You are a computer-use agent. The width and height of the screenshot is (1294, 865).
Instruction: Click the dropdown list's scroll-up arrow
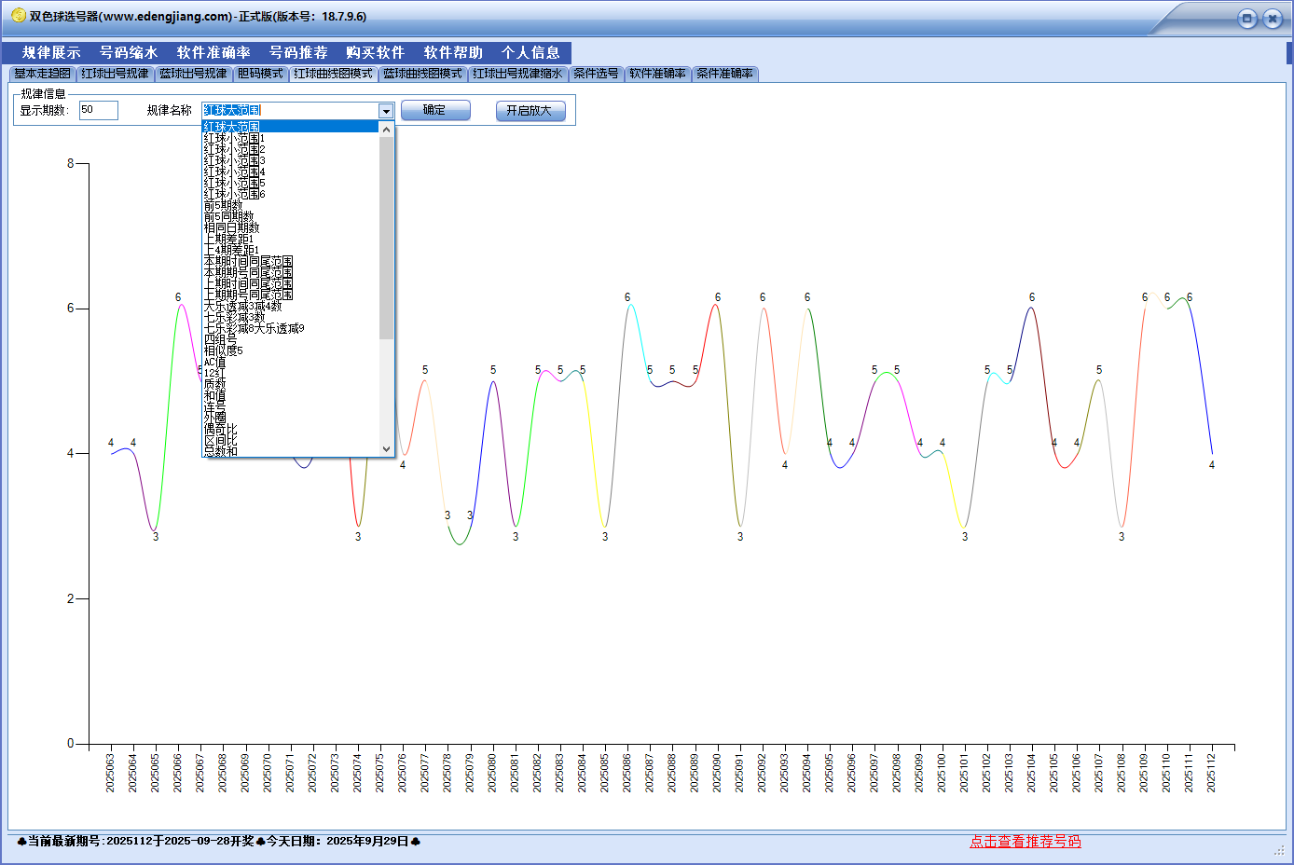387,129
